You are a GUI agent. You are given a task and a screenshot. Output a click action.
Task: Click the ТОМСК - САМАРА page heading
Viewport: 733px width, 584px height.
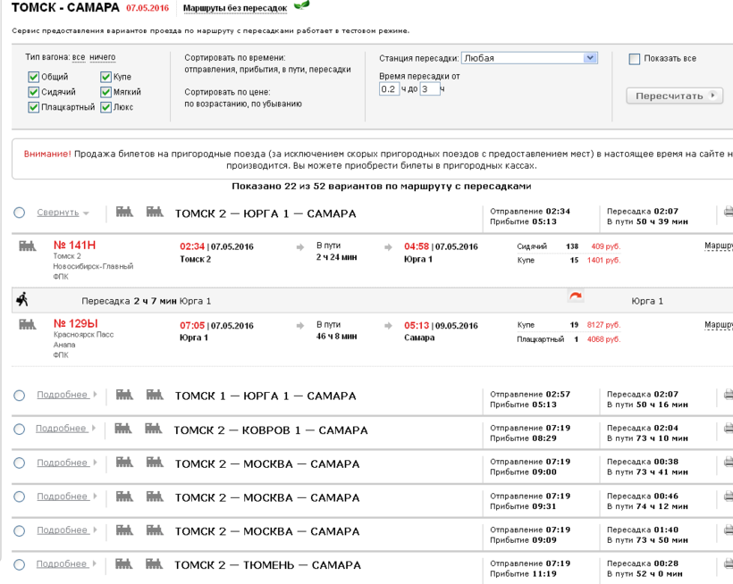point(65,7)
